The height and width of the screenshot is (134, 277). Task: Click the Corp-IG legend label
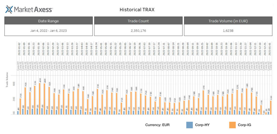pos(244,125)
